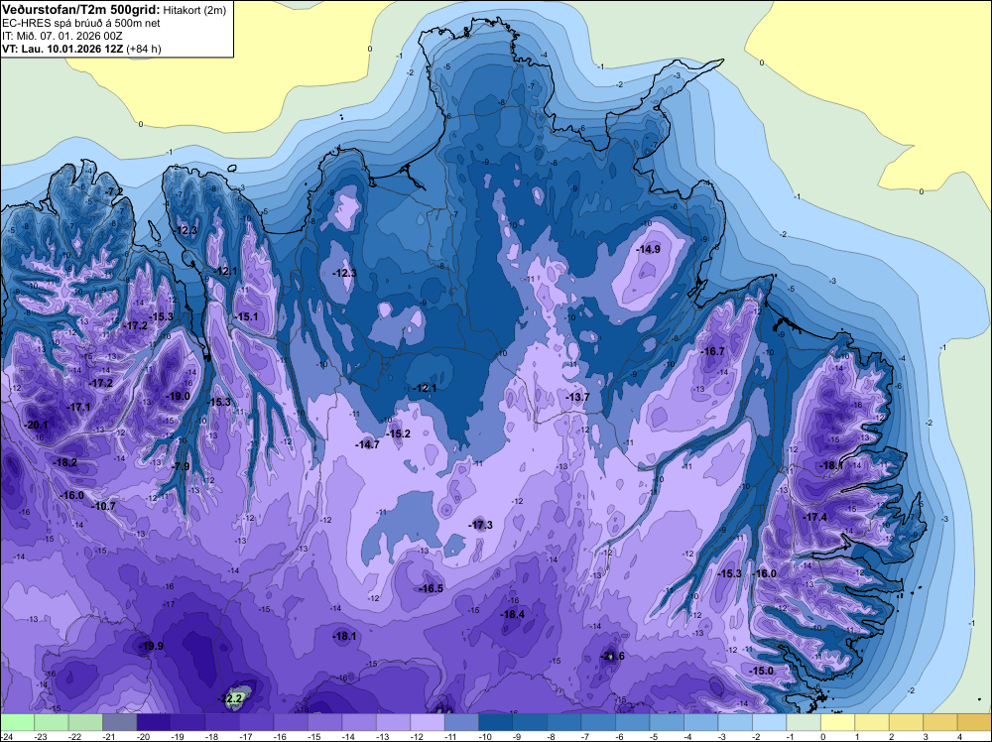Click the -19.9 temperature label

click(151, 646)
